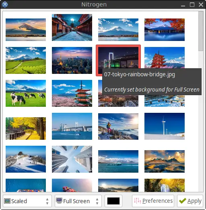Click the Apply button

pyautogui.click(x=190, y=201)
